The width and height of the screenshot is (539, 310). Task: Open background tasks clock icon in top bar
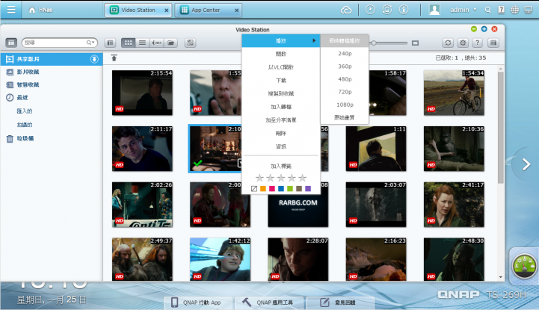click(x=370, y=10)
